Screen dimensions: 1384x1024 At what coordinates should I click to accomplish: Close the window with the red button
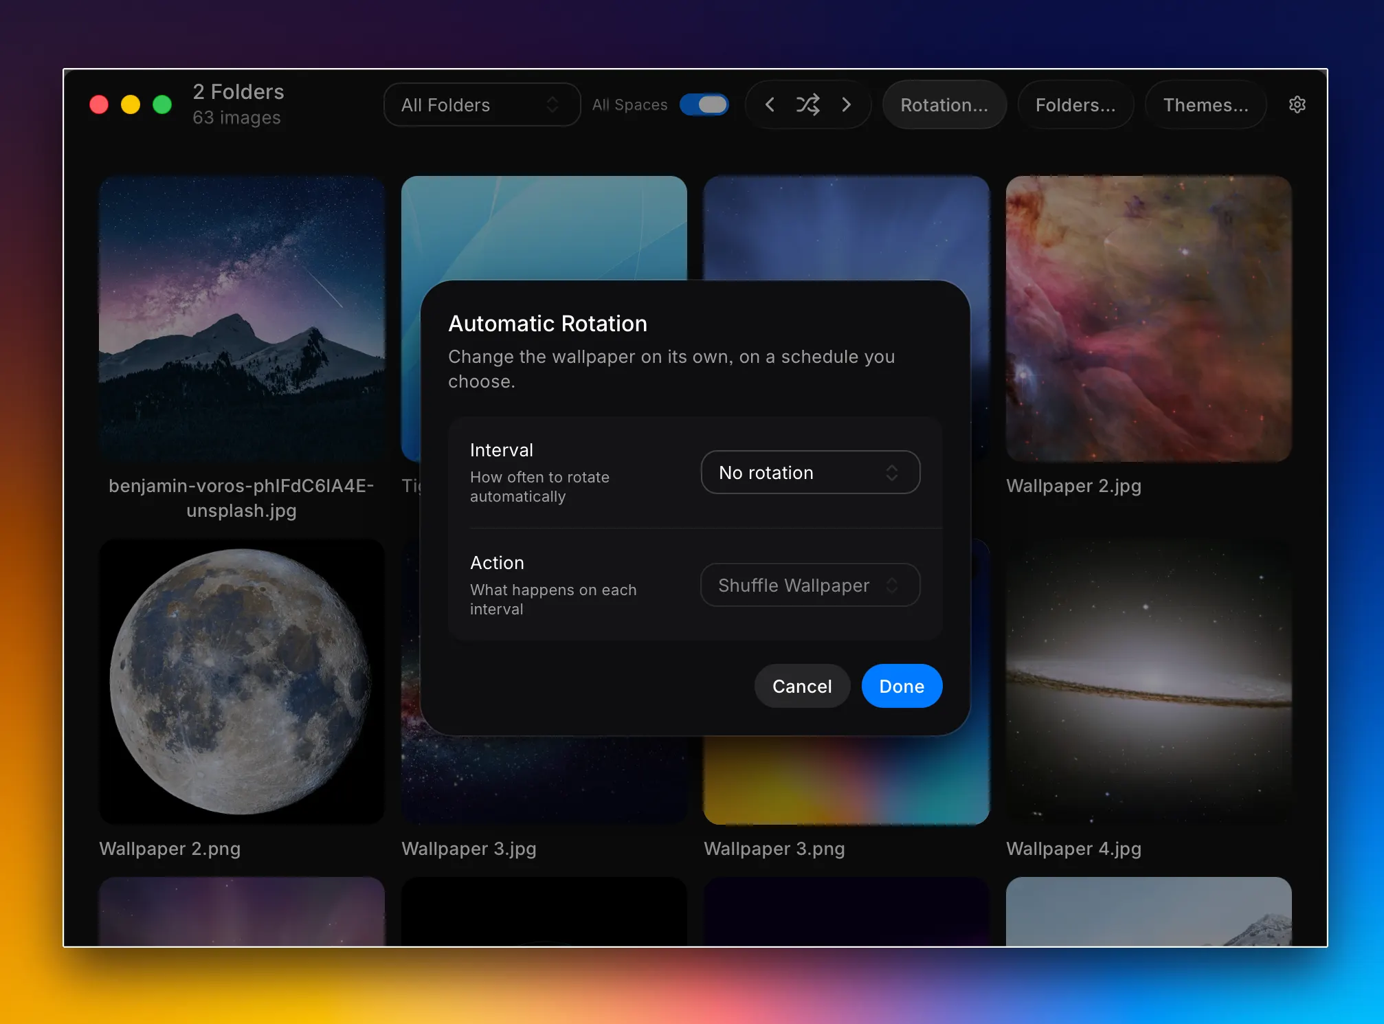(99, 104)
